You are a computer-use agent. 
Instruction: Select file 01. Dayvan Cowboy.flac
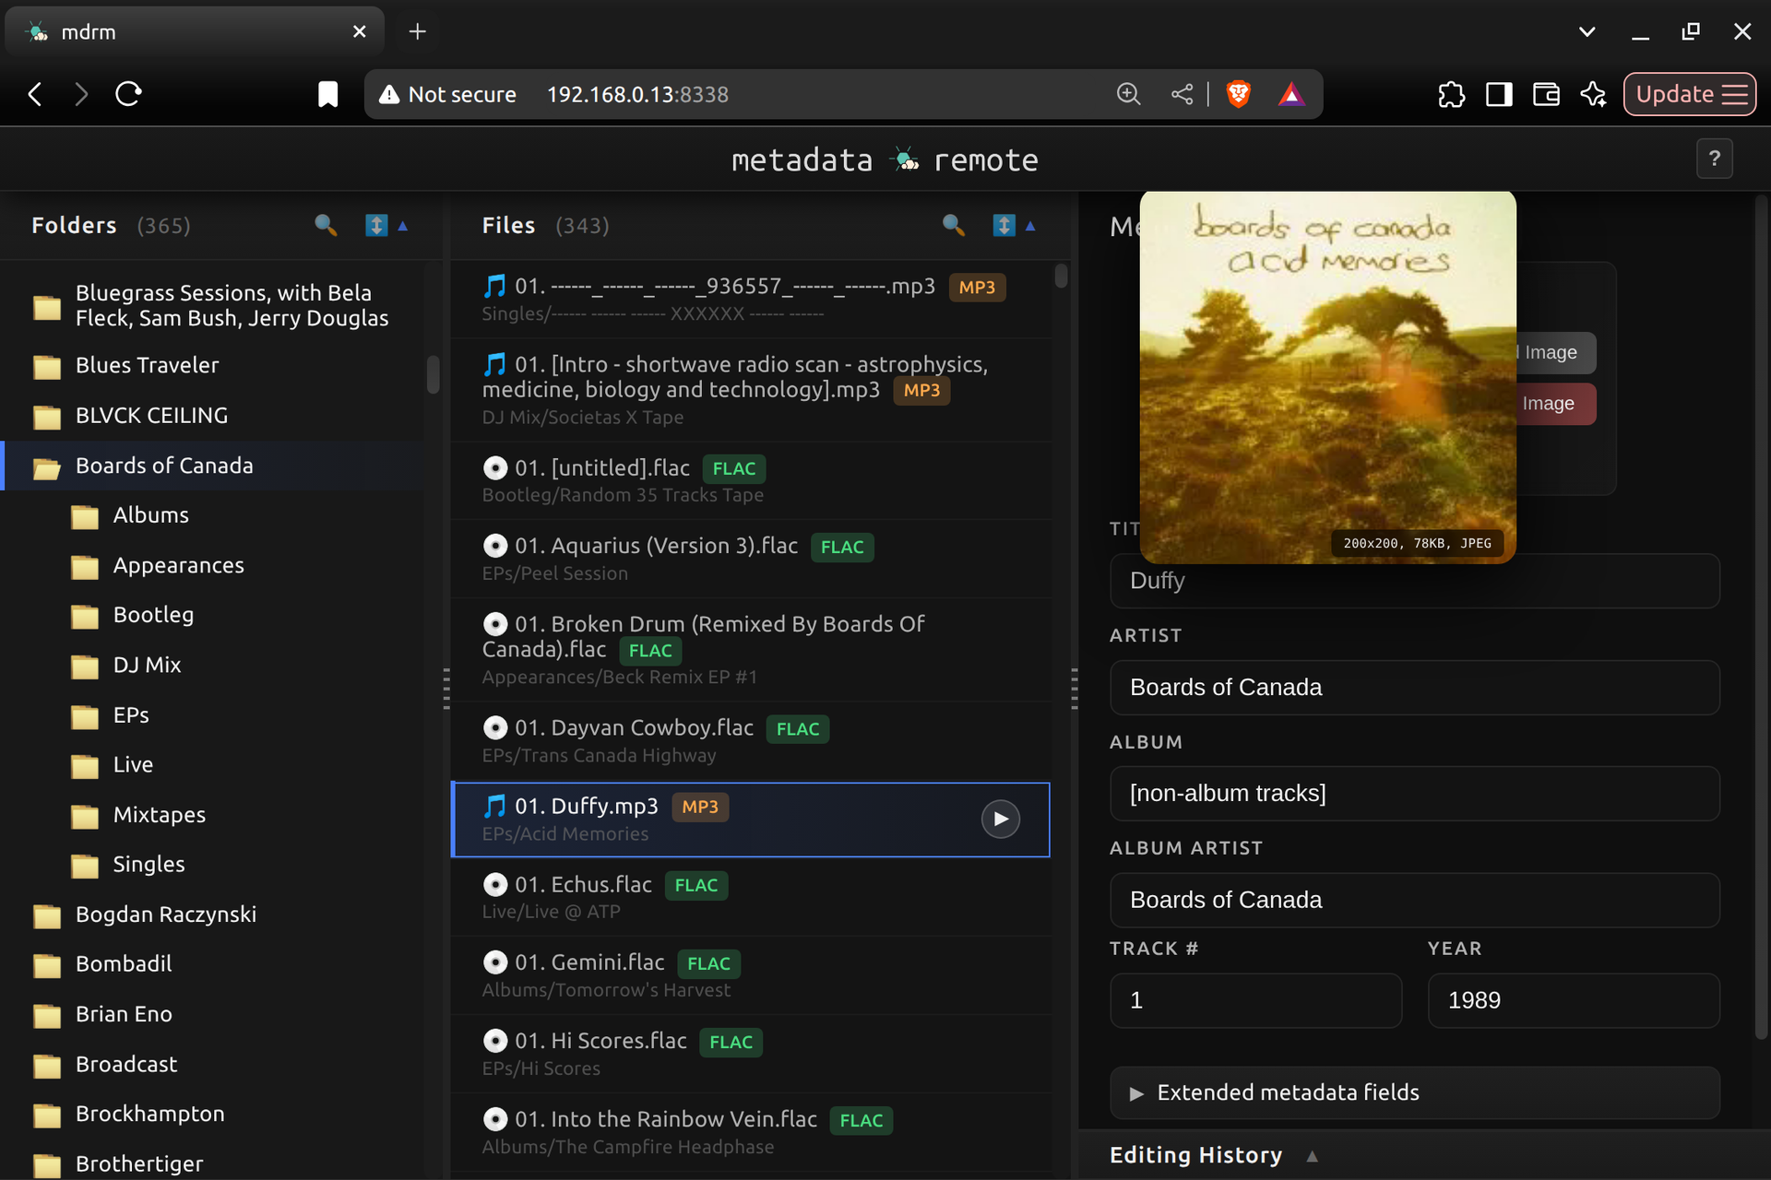pos(750,740)
